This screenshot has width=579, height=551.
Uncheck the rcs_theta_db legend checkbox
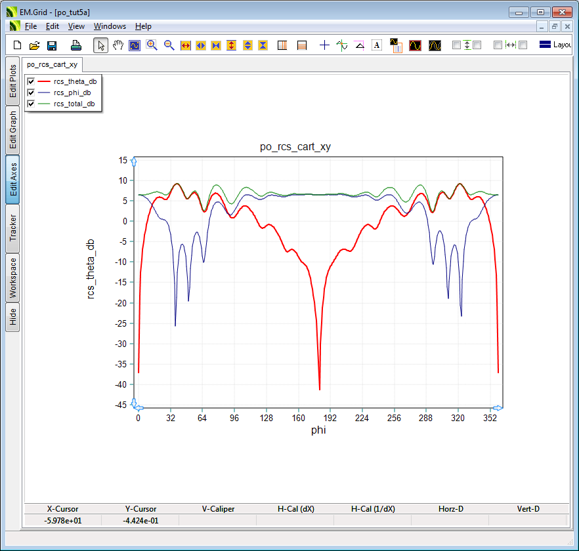coord(31,82)
